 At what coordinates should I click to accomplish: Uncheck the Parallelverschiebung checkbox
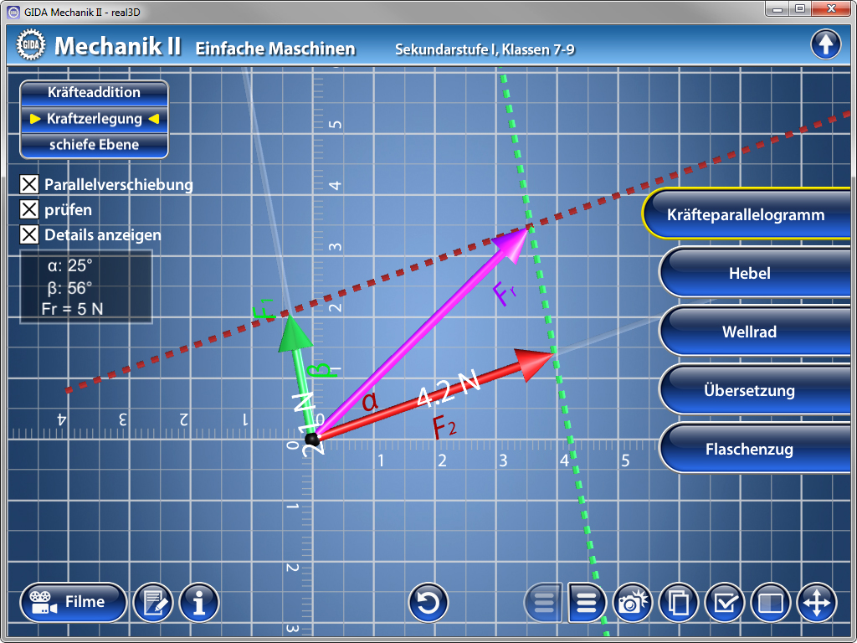pyautogui.click(x=29, y=184)
